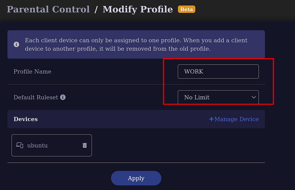Focus the Profile Name field containing WORK

pyautogui.click(x=218, y=71)
